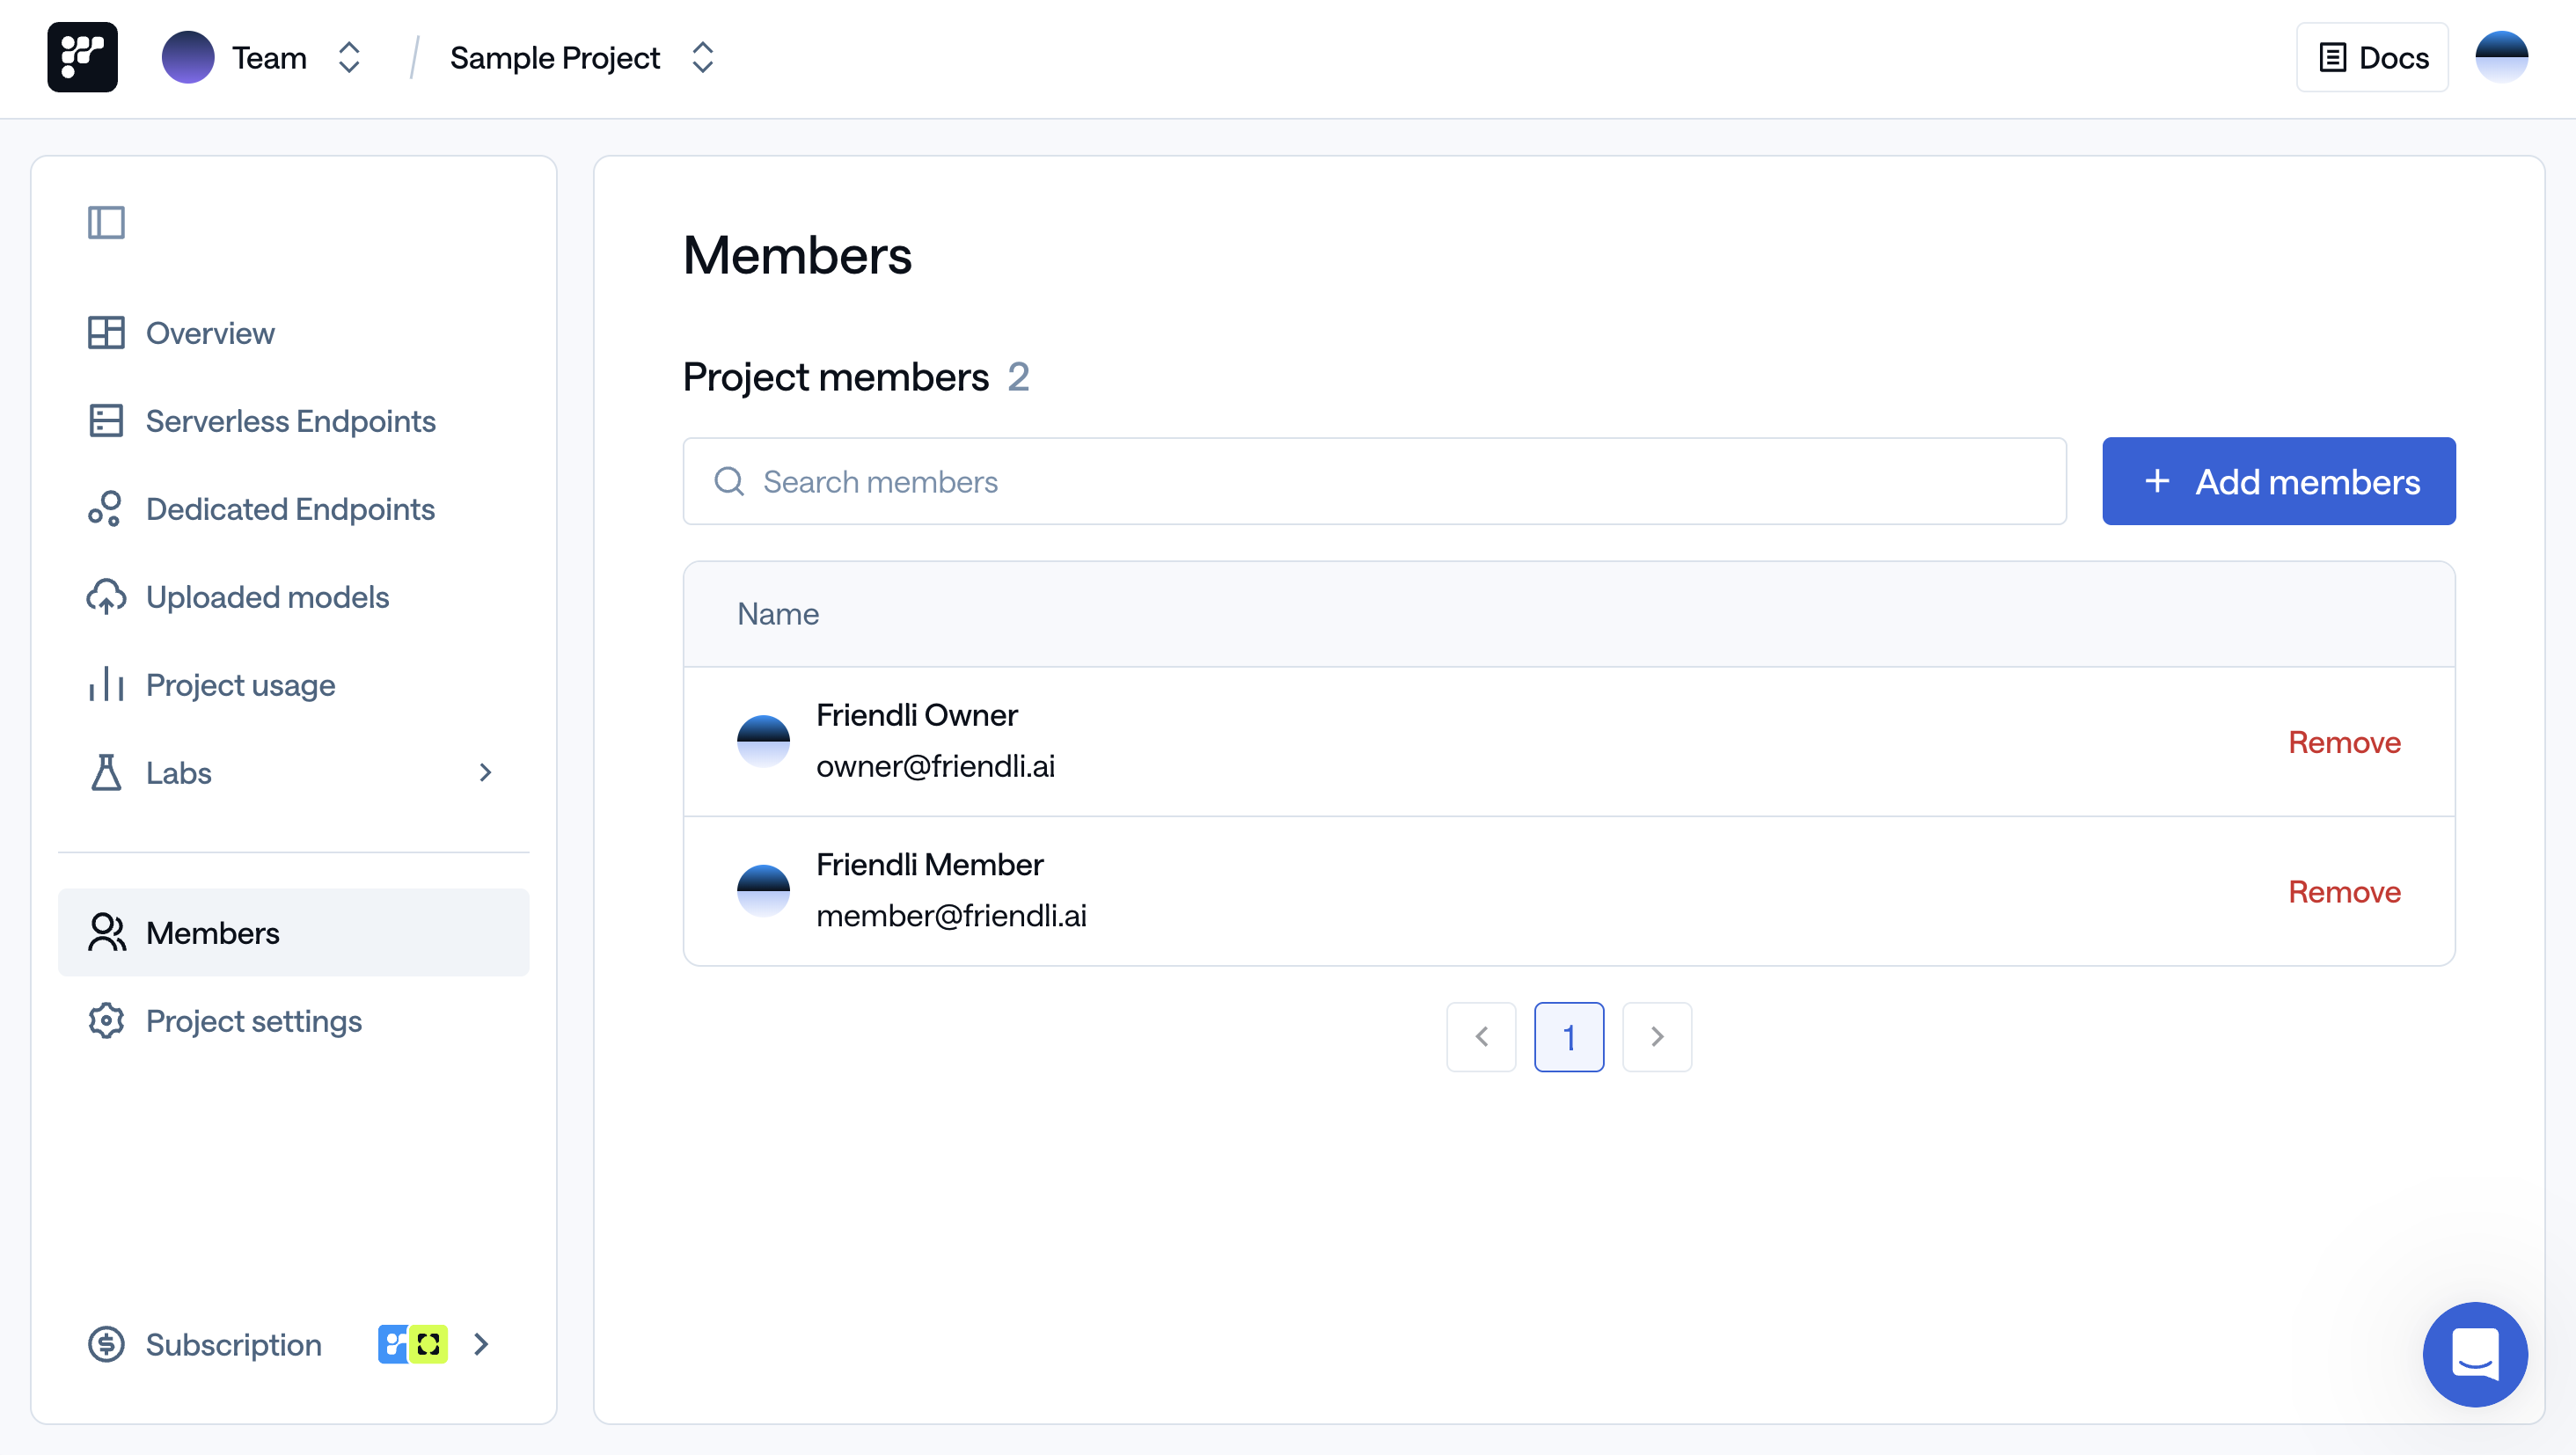Select Serverless Endpoints in the sidebar
This screenshot has height=1455, width=2576.
[290, 421]
